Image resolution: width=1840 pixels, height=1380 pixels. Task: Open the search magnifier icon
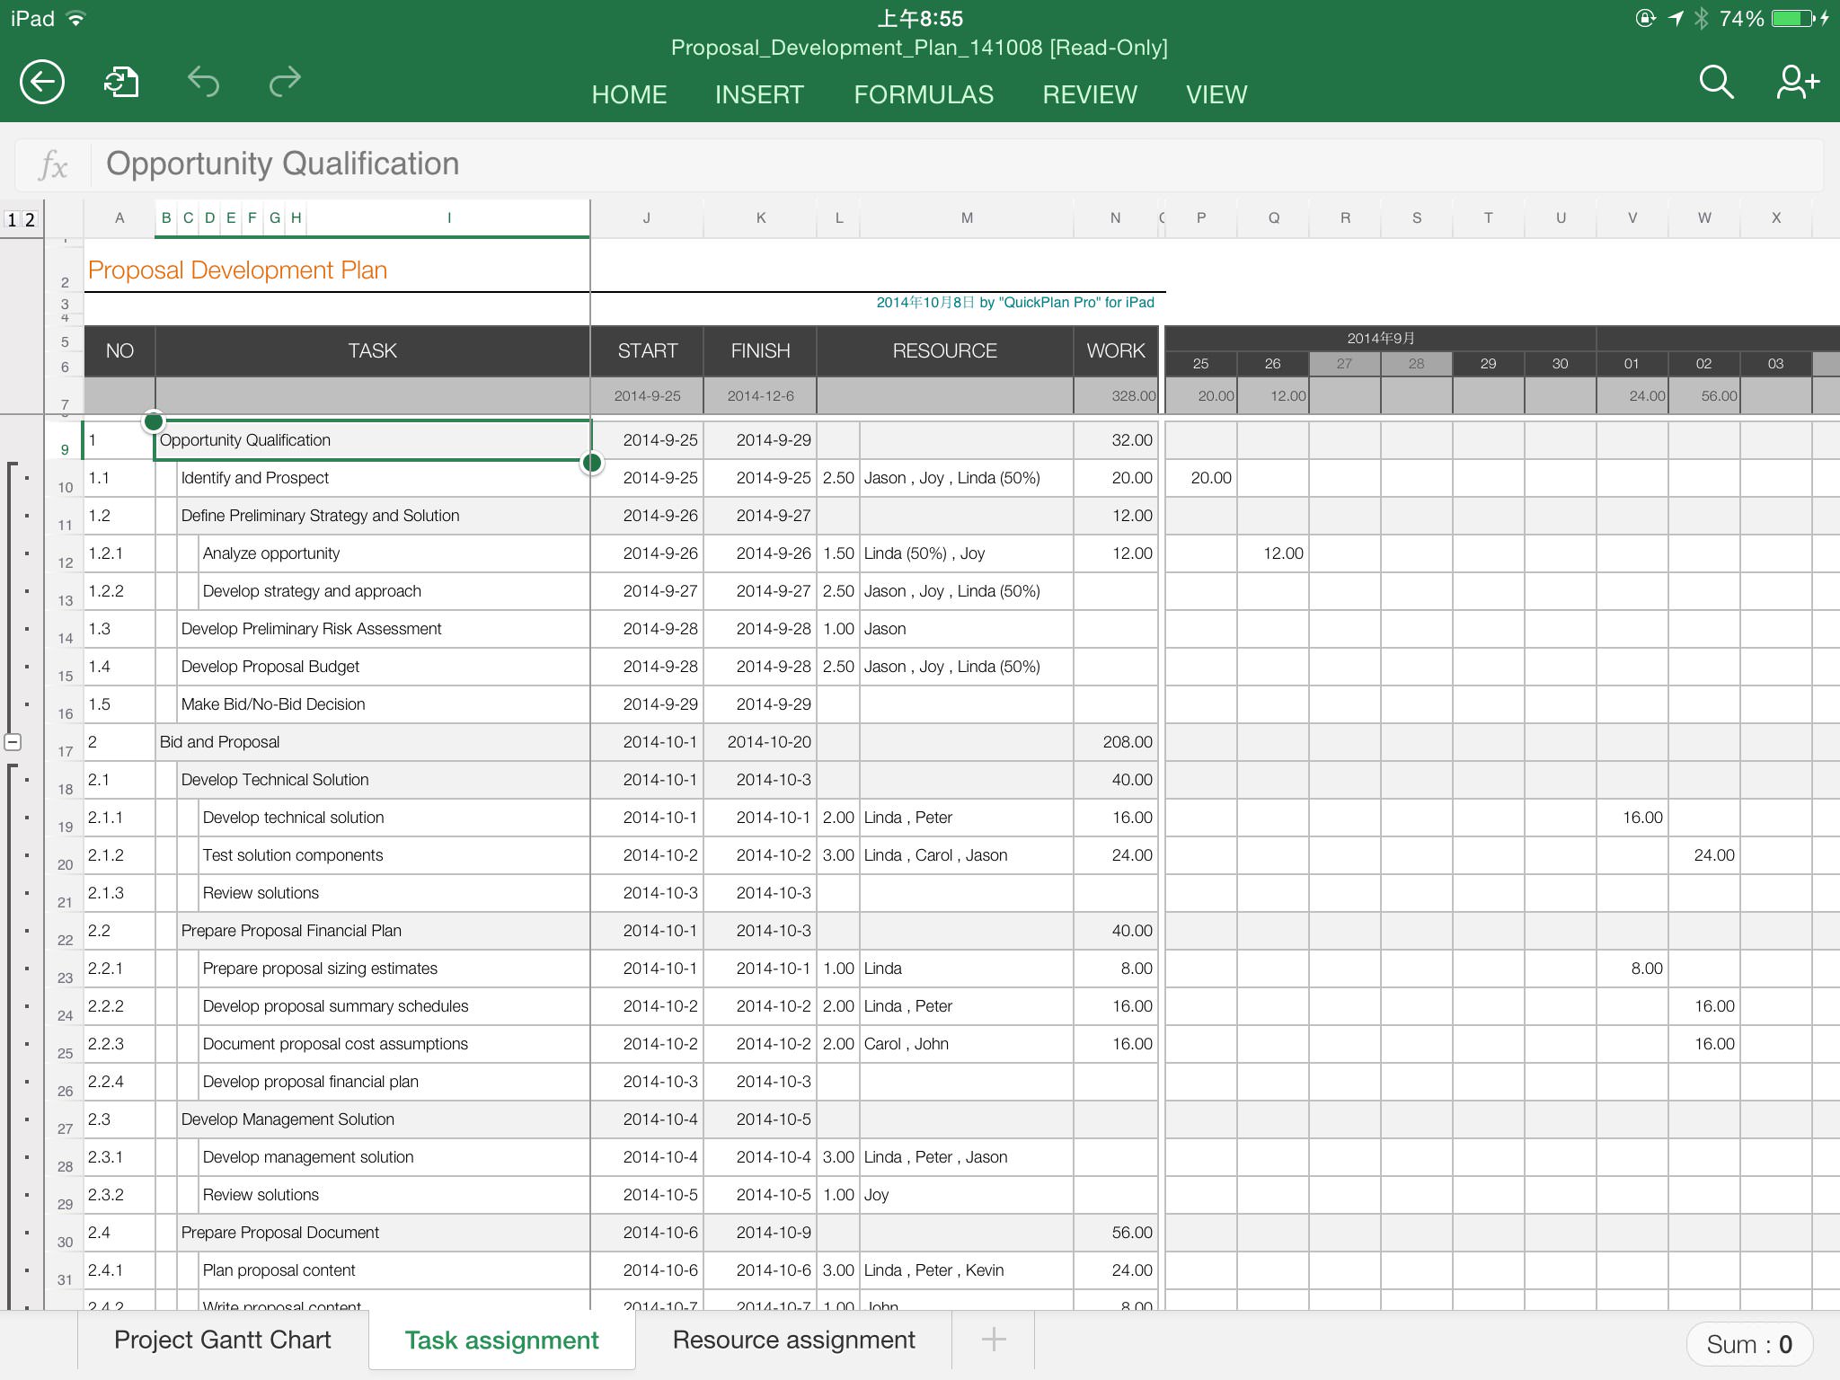click(x=1715, y=83)
